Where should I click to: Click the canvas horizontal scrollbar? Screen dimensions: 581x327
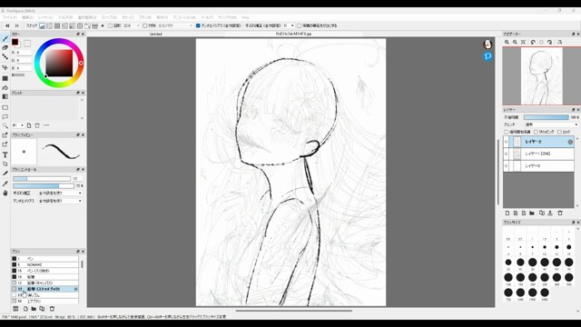(x=293, y=311)
